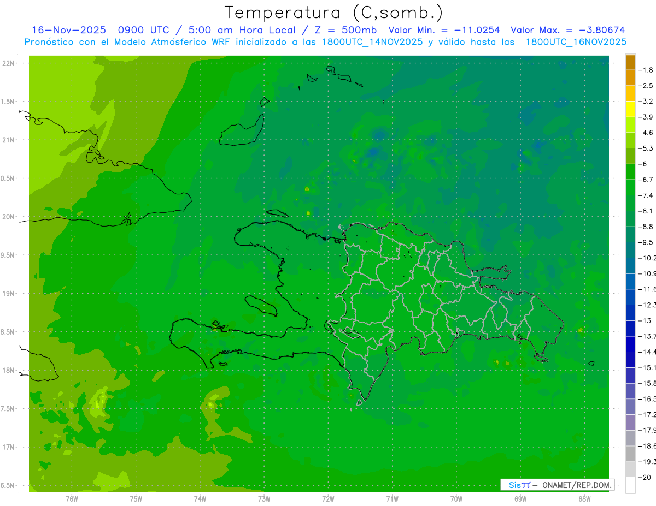656x506 pixels.
Task: Click the white swatch below -20
Action: point(630,485)
